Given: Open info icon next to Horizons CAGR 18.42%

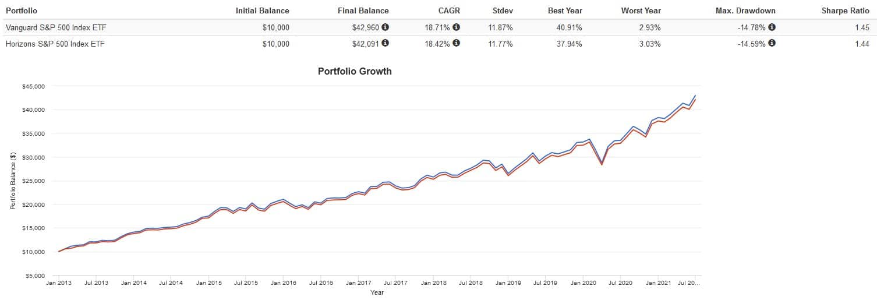Looking at the screenshot, I should click(456, 43).
